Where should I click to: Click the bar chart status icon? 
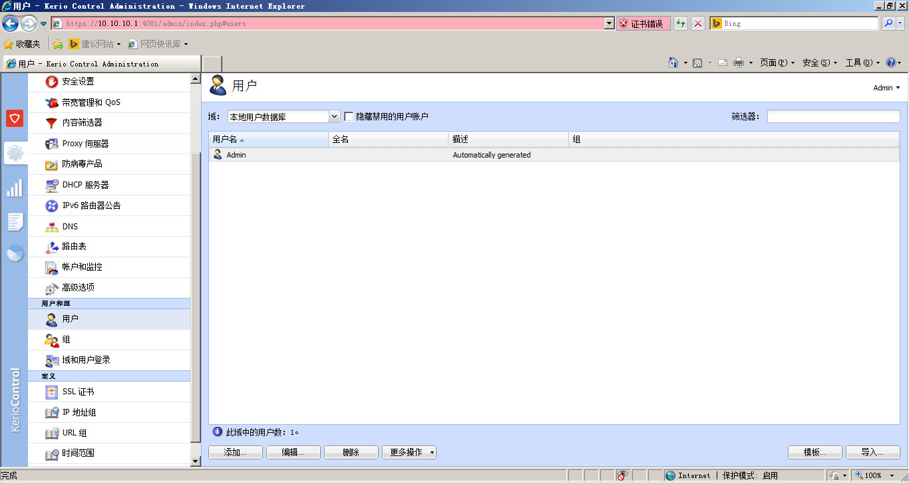click(15, 188)
